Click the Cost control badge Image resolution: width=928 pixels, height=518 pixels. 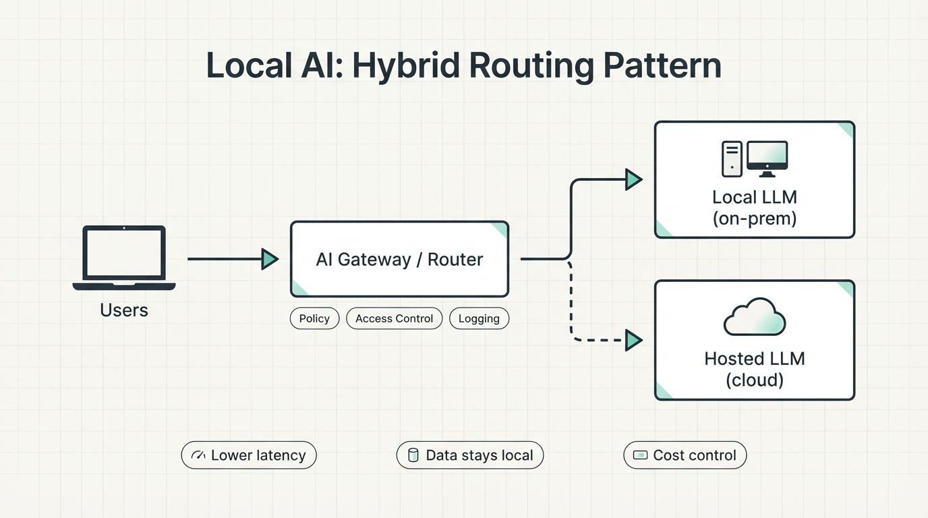685,455
